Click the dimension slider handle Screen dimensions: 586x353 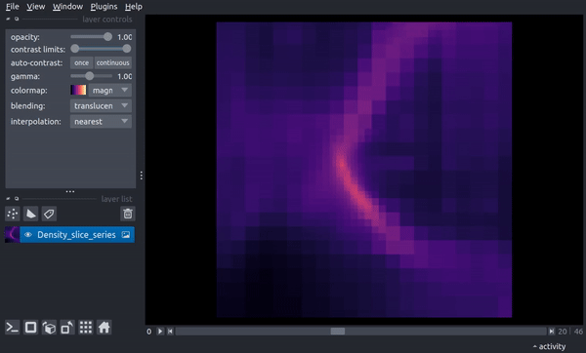[338, 331]
